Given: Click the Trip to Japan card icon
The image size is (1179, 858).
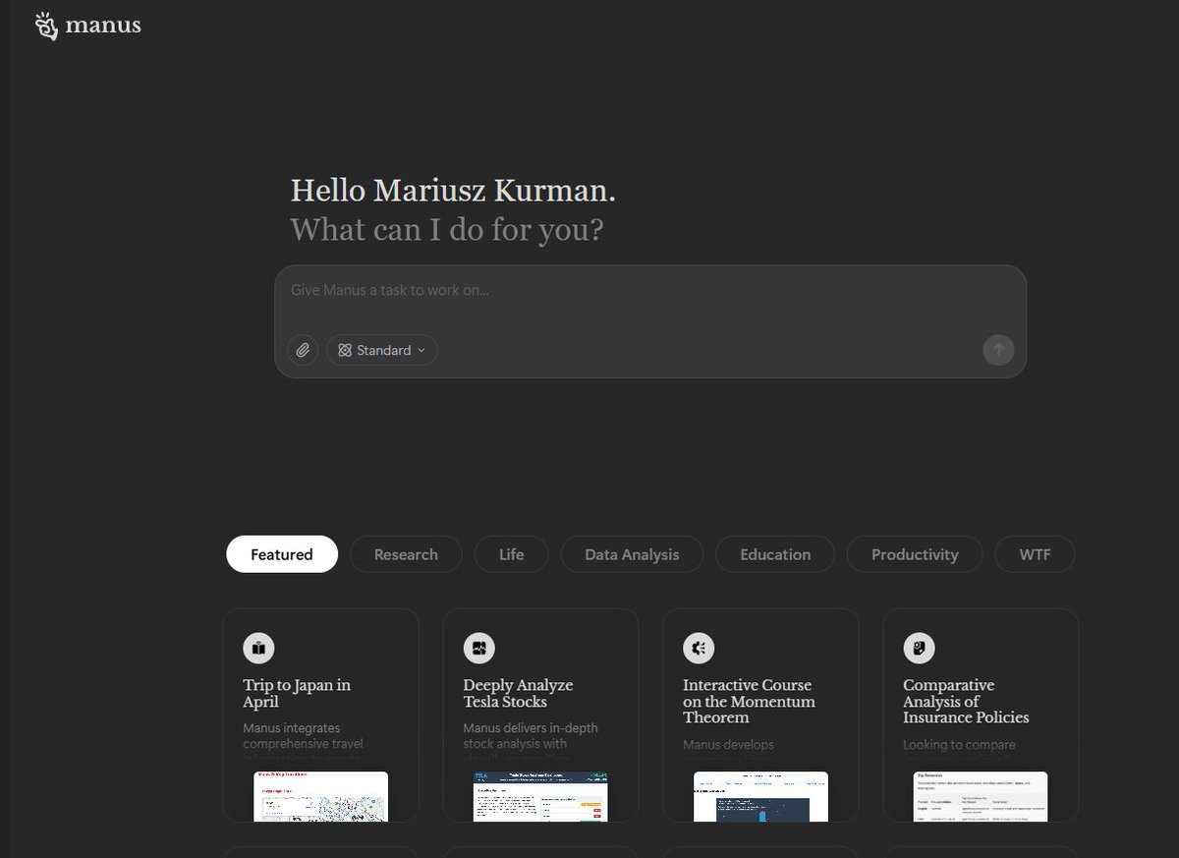Looking at the screenshot, I should (258, 648).
